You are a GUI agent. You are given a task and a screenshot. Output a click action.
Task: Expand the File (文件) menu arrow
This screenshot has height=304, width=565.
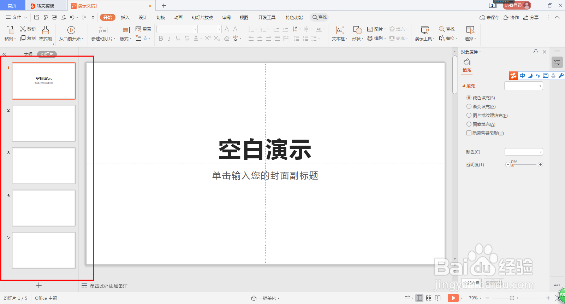click(25, 17)
